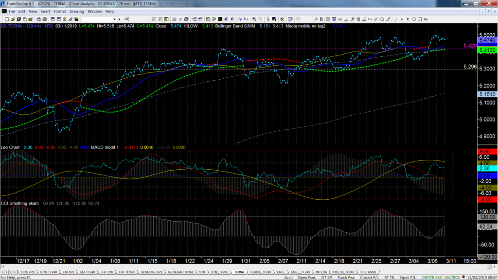Open the Window menu

tap(95, 12)
